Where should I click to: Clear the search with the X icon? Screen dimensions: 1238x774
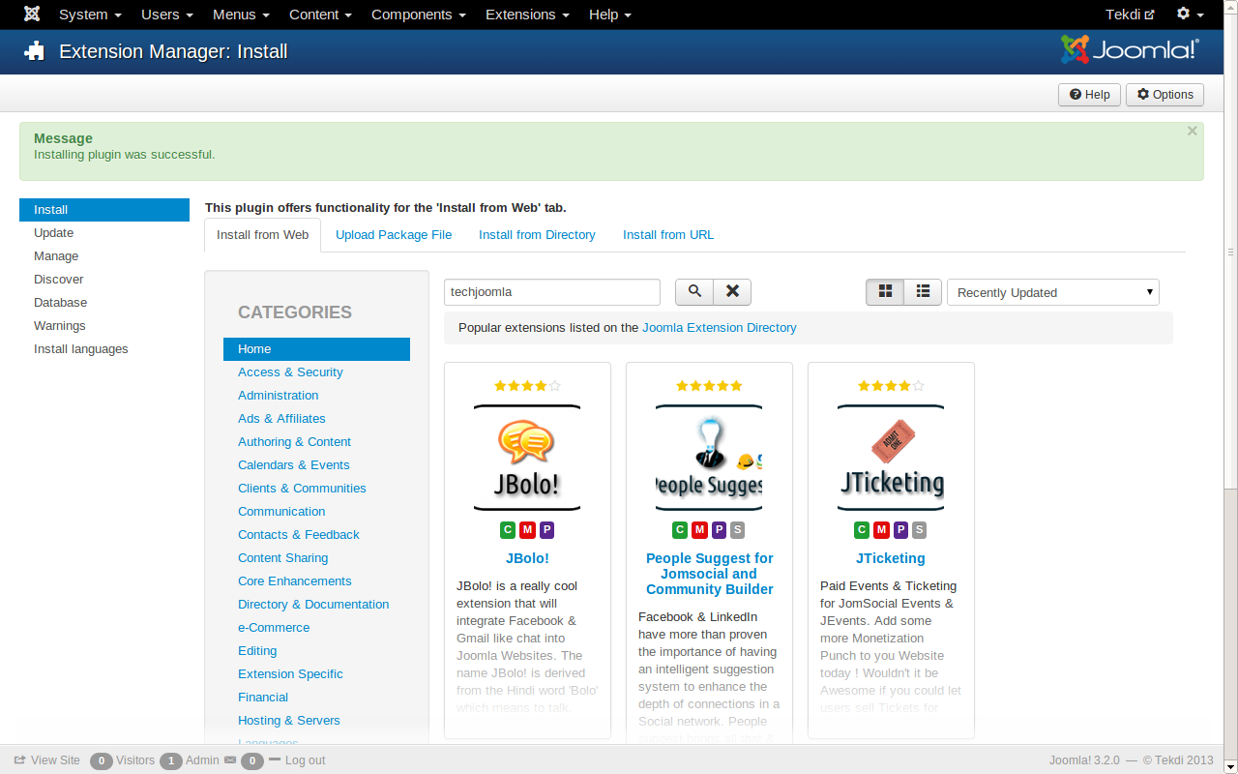731,291
